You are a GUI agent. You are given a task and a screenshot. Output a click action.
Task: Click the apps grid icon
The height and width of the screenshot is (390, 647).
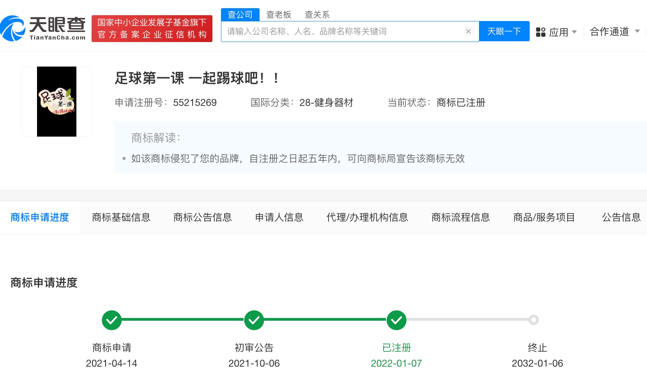(x=541, y=32)
